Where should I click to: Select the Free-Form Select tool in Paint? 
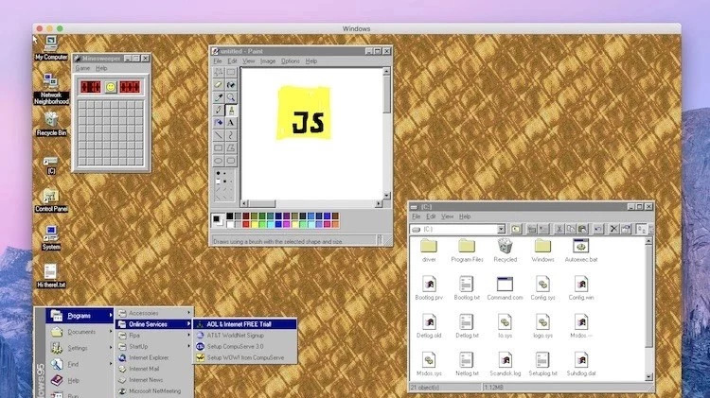[219, 73]
